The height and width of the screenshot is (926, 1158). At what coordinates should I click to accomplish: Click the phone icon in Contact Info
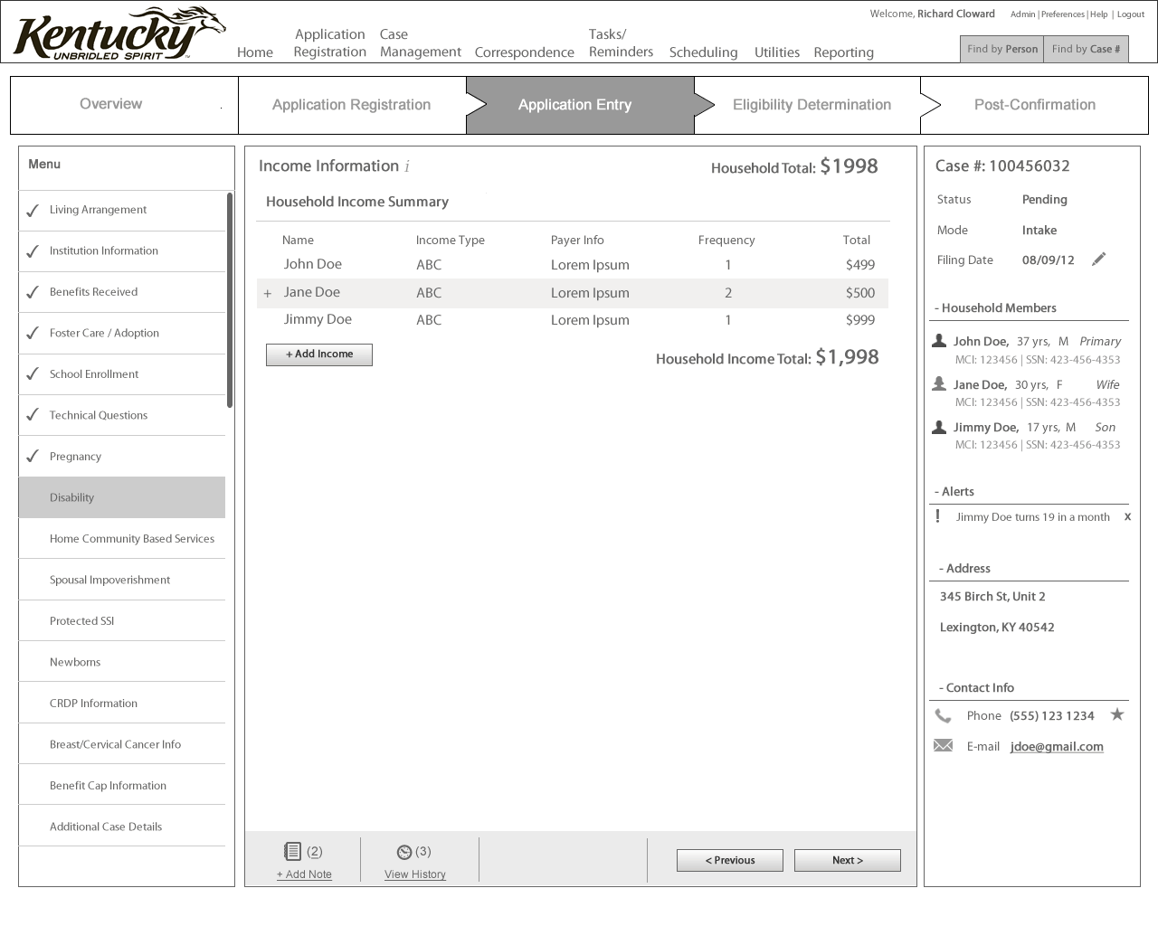point(943,716)
